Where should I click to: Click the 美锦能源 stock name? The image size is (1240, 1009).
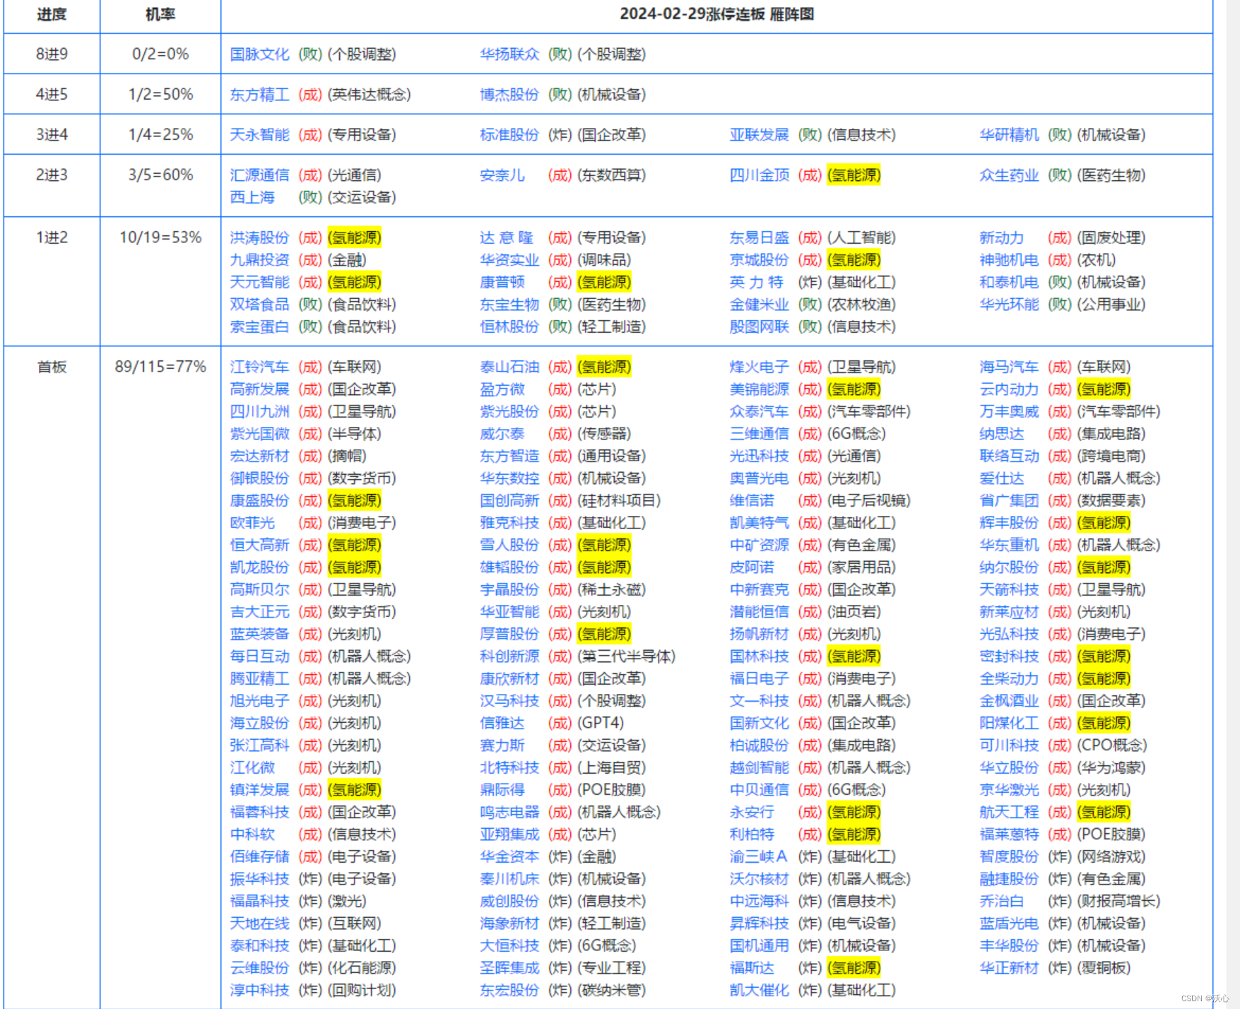(759, 389)
